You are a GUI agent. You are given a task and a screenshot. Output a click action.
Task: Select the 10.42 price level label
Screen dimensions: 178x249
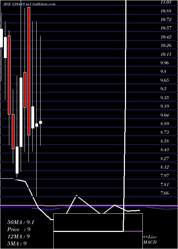pos(166,37)
